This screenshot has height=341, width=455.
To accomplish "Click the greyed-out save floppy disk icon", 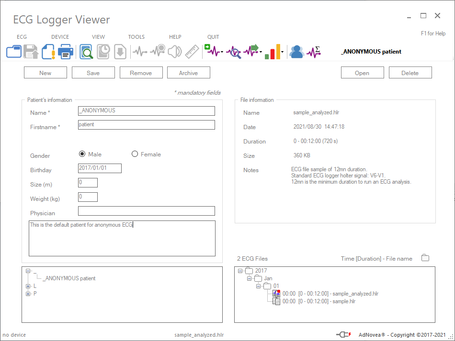I will tap(31, 52).
